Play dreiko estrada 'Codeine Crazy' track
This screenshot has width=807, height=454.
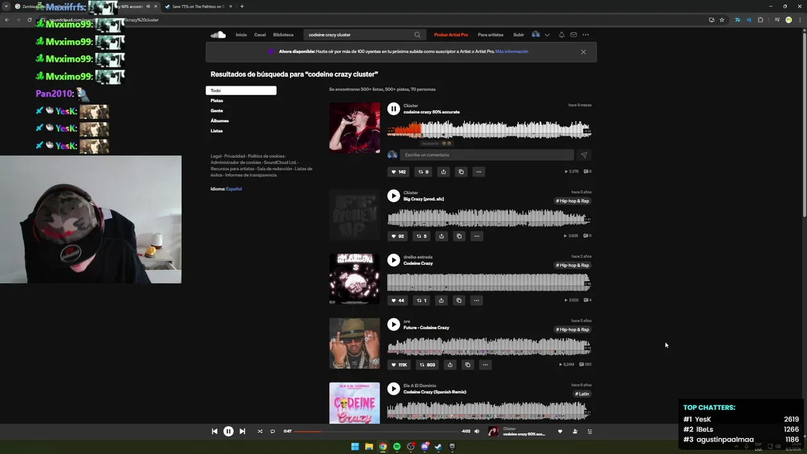pyautogui.click(x=393, y=260)
